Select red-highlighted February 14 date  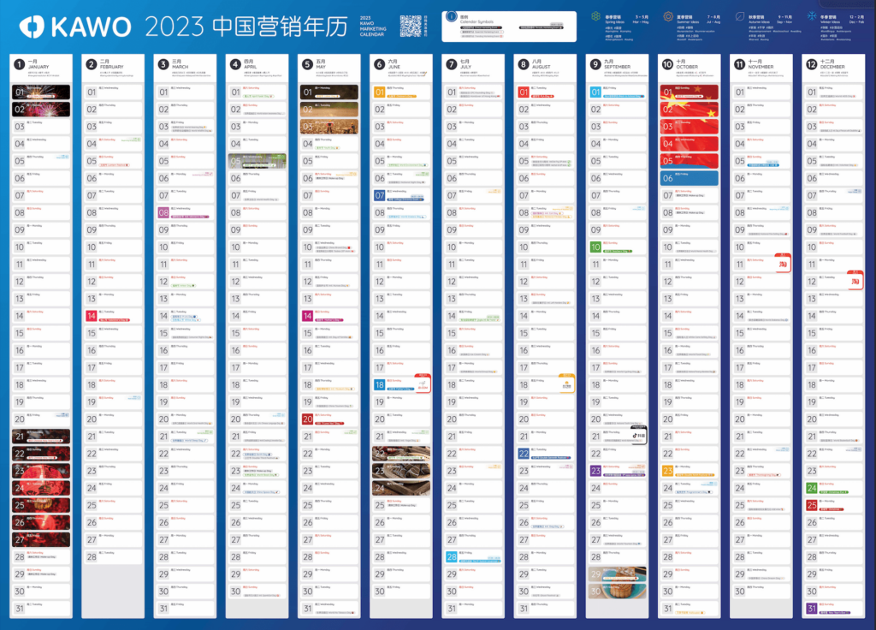[x=91, y=316]
